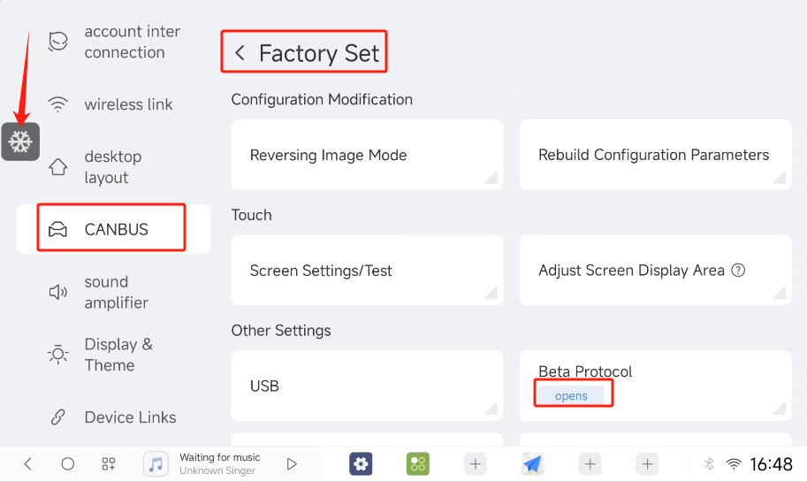Screen dimensions: 807x482
Task: Open Reversing Image Mode option
Action: 367,155
